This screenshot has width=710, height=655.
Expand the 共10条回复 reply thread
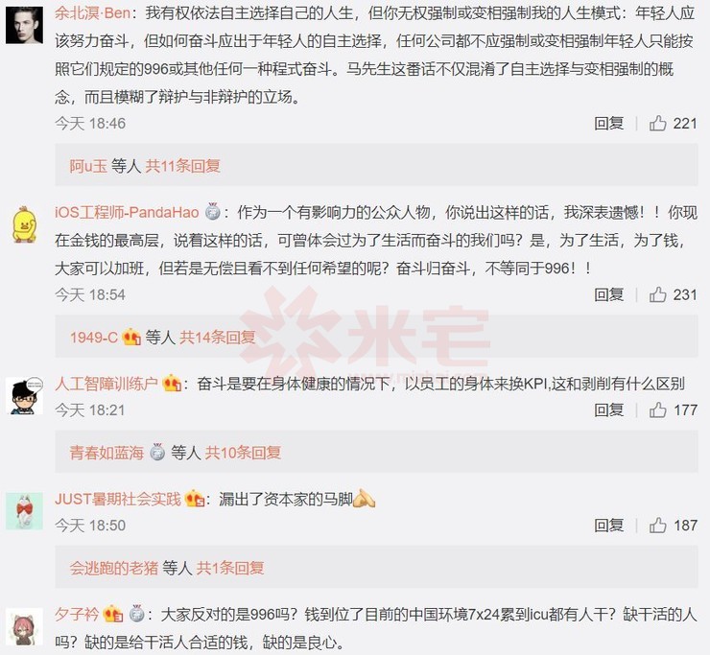243,453
